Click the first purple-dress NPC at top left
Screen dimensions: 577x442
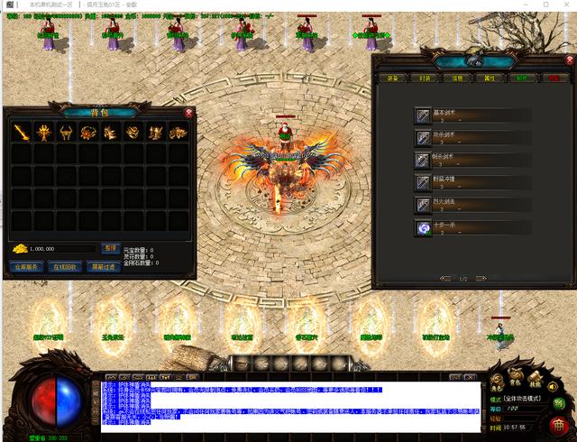pyautogui.click(x=48, y=34)
